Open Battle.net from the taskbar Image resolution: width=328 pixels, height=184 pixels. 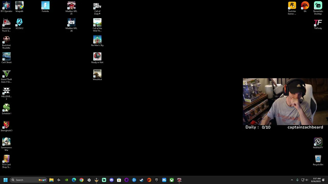coord(134,180)
